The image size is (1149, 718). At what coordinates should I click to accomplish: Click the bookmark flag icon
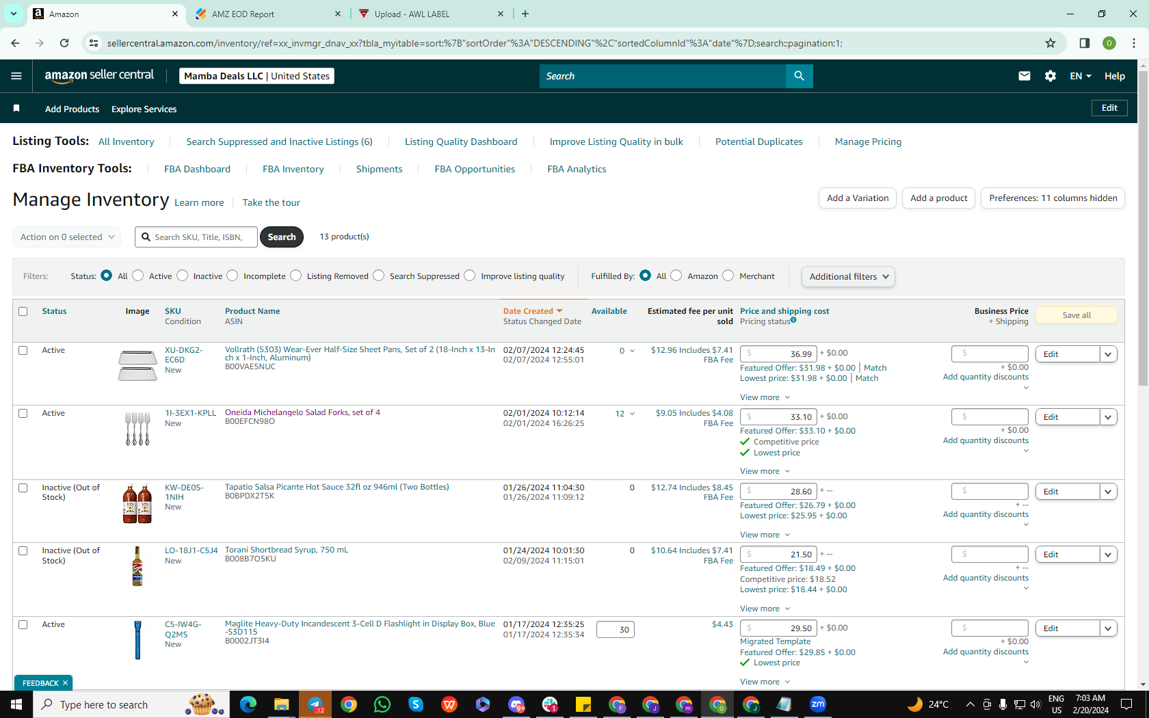point(16,109)
